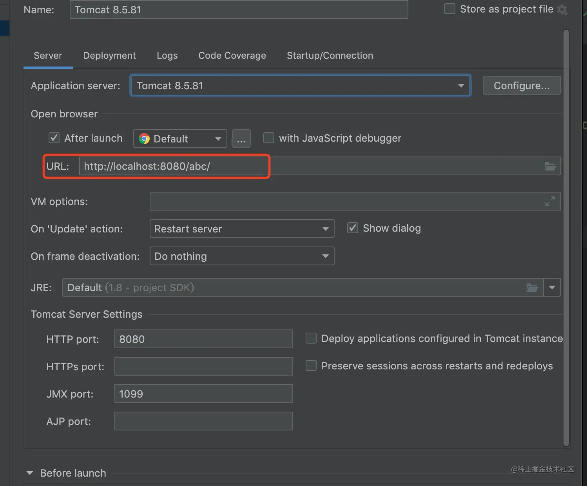
Task: Click the Chrome icon in the browser selector
Action: tap(144, 139)
